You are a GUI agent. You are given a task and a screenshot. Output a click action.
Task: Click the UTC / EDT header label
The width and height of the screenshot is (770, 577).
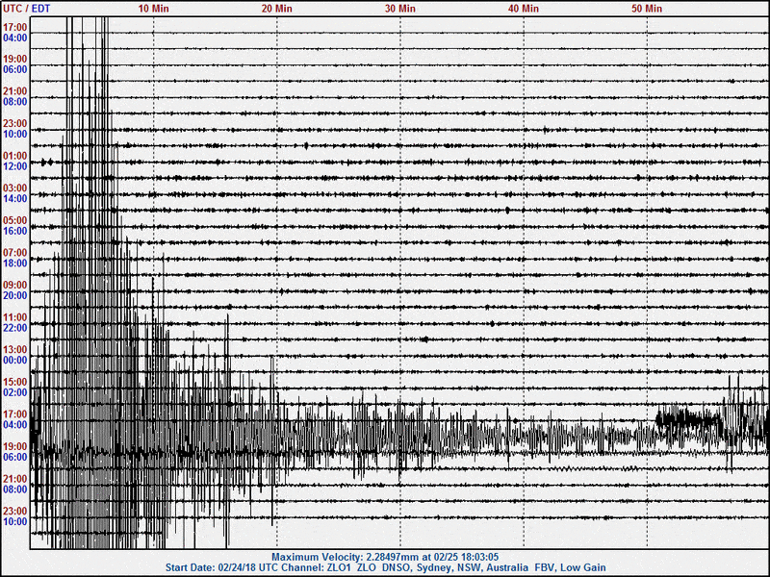[27, 9]
